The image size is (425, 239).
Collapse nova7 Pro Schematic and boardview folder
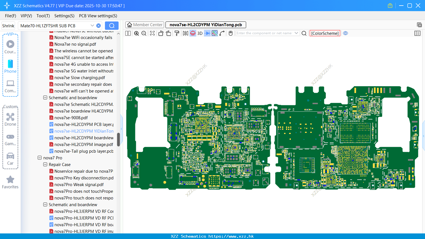coord(45,205)
